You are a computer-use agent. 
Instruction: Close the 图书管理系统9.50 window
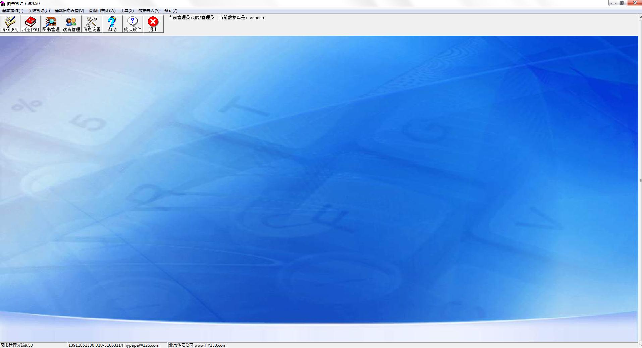coord(634,3)
